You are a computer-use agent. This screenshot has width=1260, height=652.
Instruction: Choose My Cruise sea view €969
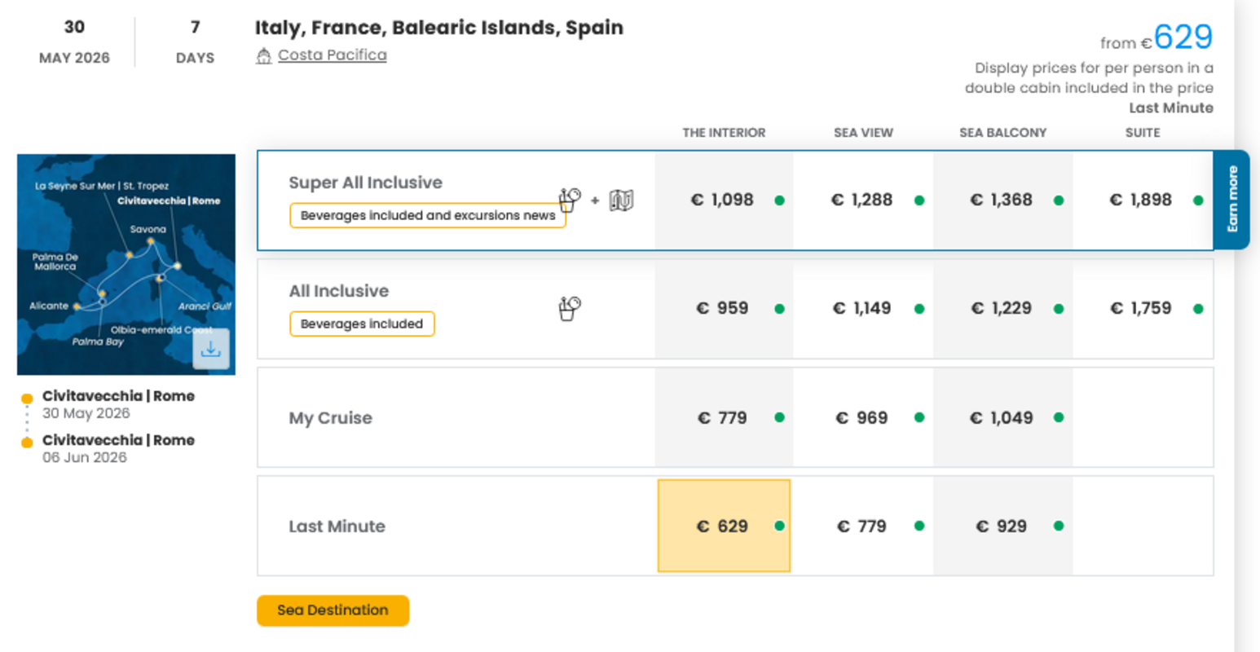pos(862,418)
